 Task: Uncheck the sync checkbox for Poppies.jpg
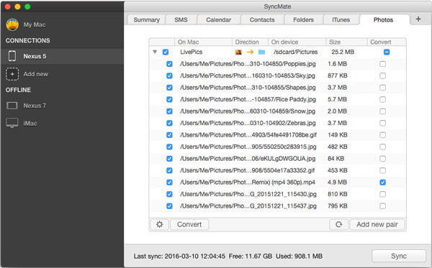click(169, 64)
